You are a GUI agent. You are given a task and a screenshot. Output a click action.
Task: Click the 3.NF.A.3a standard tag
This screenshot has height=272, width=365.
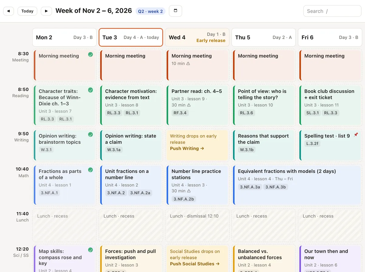coord(250,187)
